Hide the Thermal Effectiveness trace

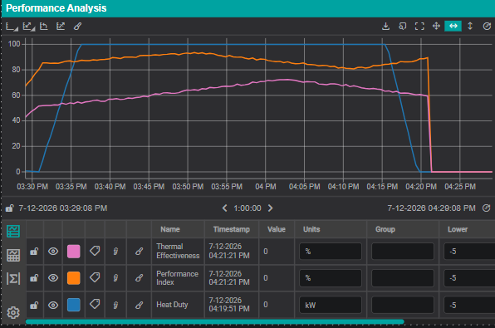coord(53,252)
